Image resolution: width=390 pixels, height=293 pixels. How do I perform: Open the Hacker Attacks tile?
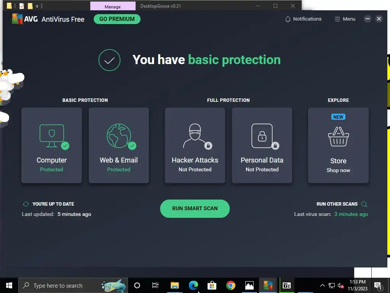pyautogui.click(x=195, y=145)
